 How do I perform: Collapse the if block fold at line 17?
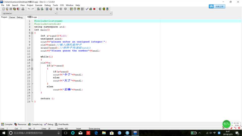tap(32, 69)
